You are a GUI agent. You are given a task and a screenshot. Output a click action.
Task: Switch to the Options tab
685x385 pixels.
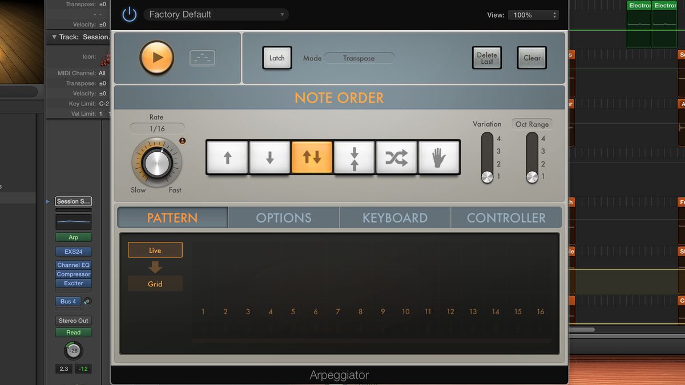click(283, 217)
